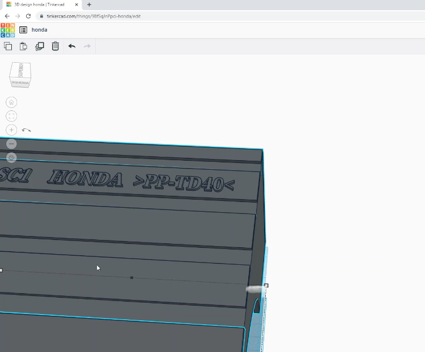This screenshot has height=352, width=425.
Task: Go back in browser
Action: [7, 16]
